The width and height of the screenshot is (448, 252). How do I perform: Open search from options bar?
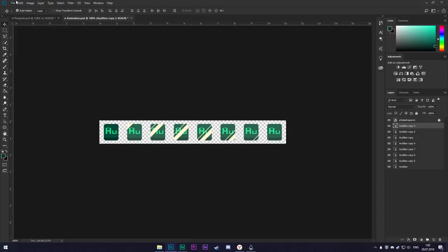point(426,11)
